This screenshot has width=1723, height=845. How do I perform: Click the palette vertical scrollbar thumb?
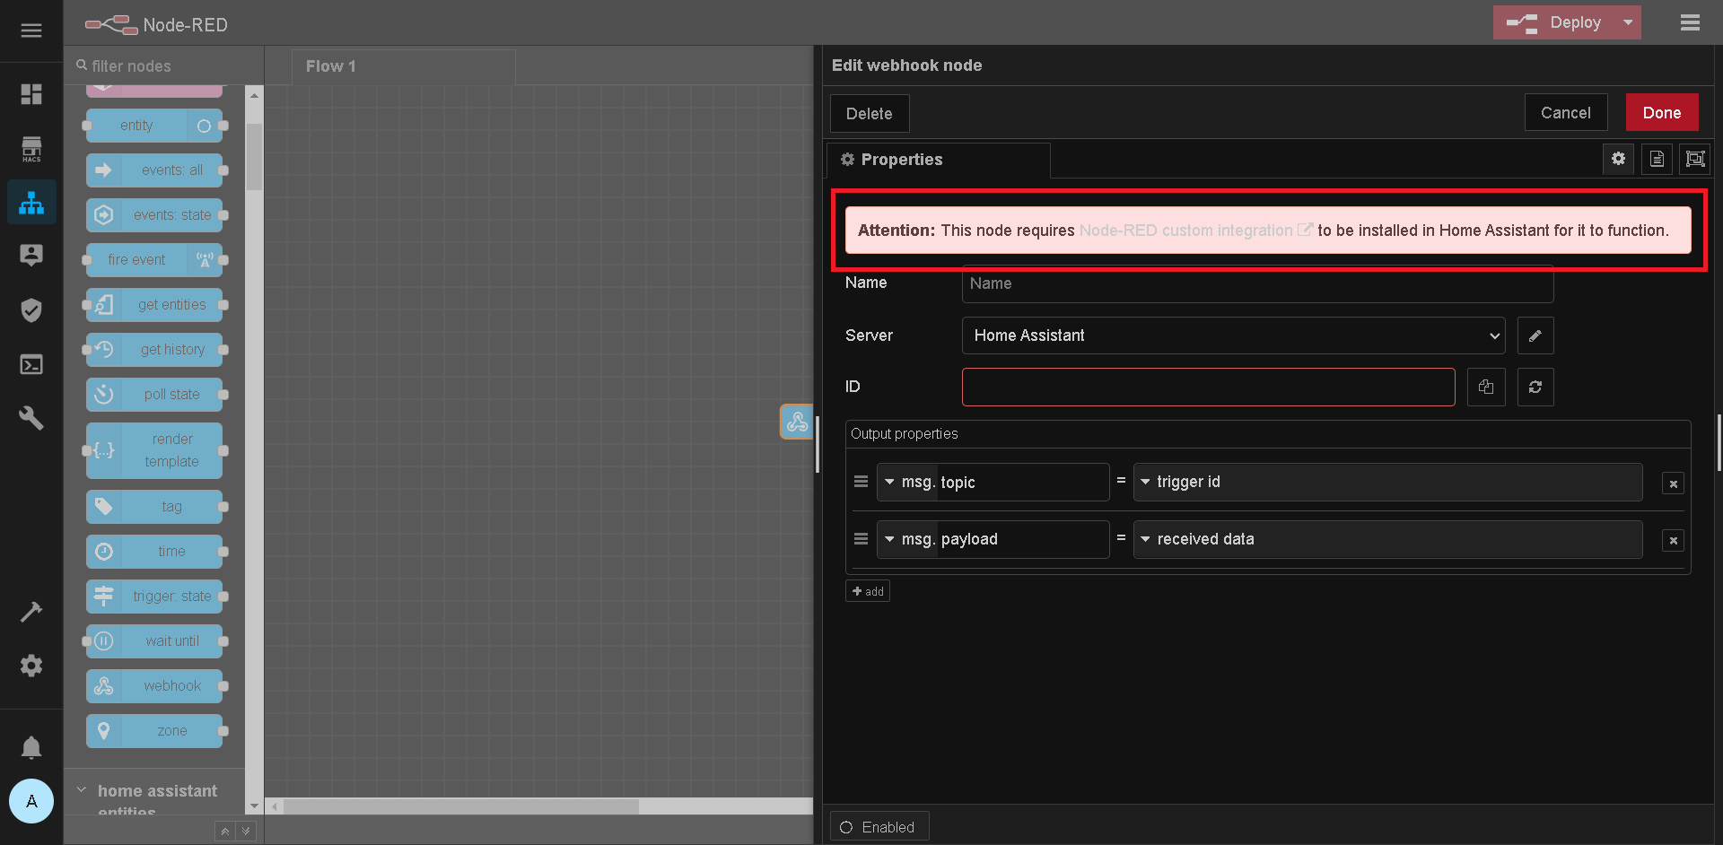pyautogui.click(x=255, y=157)
